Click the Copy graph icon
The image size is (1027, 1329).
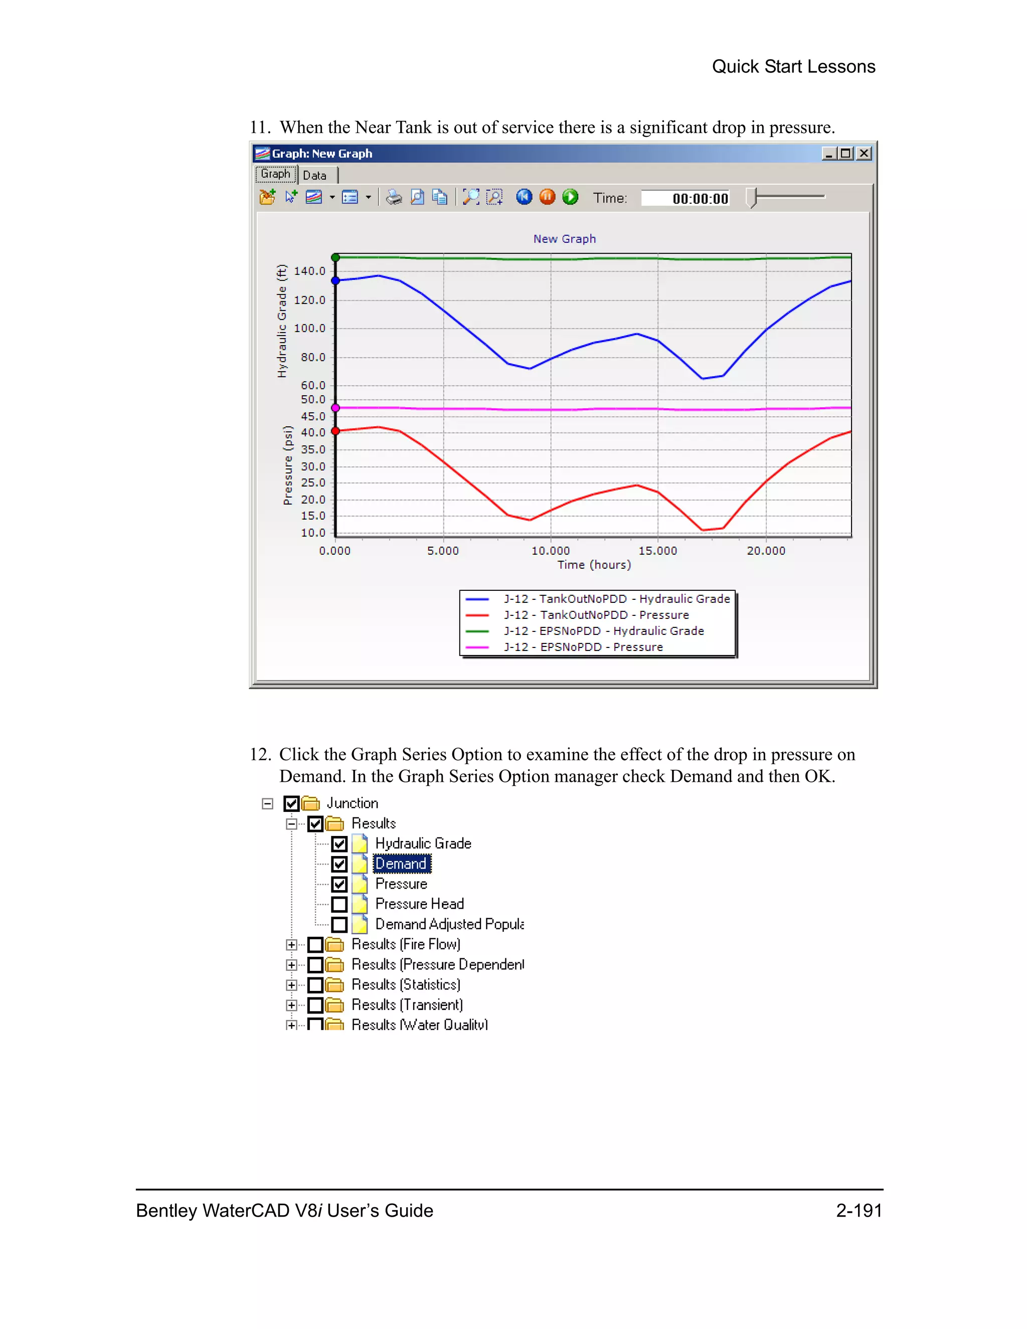[440, 197]
